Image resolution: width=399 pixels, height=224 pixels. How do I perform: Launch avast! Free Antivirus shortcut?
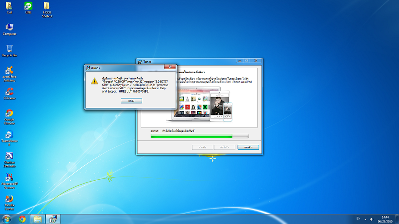[9, 74]
